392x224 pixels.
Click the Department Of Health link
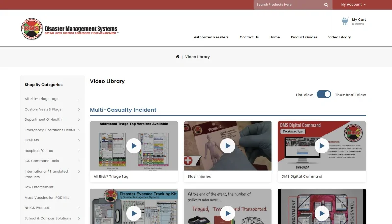coord(43,119)
